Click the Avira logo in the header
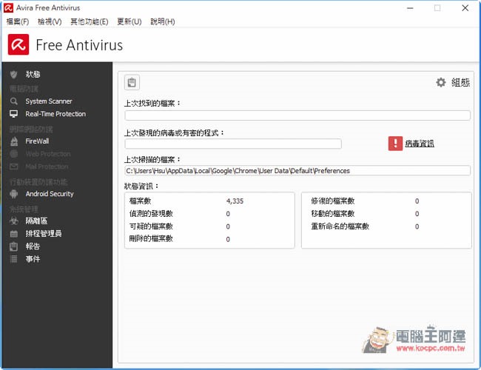 point(18,44)
